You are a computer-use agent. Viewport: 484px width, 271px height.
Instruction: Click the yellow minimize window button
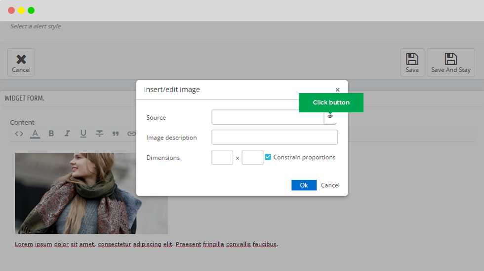tap(21, 10)
